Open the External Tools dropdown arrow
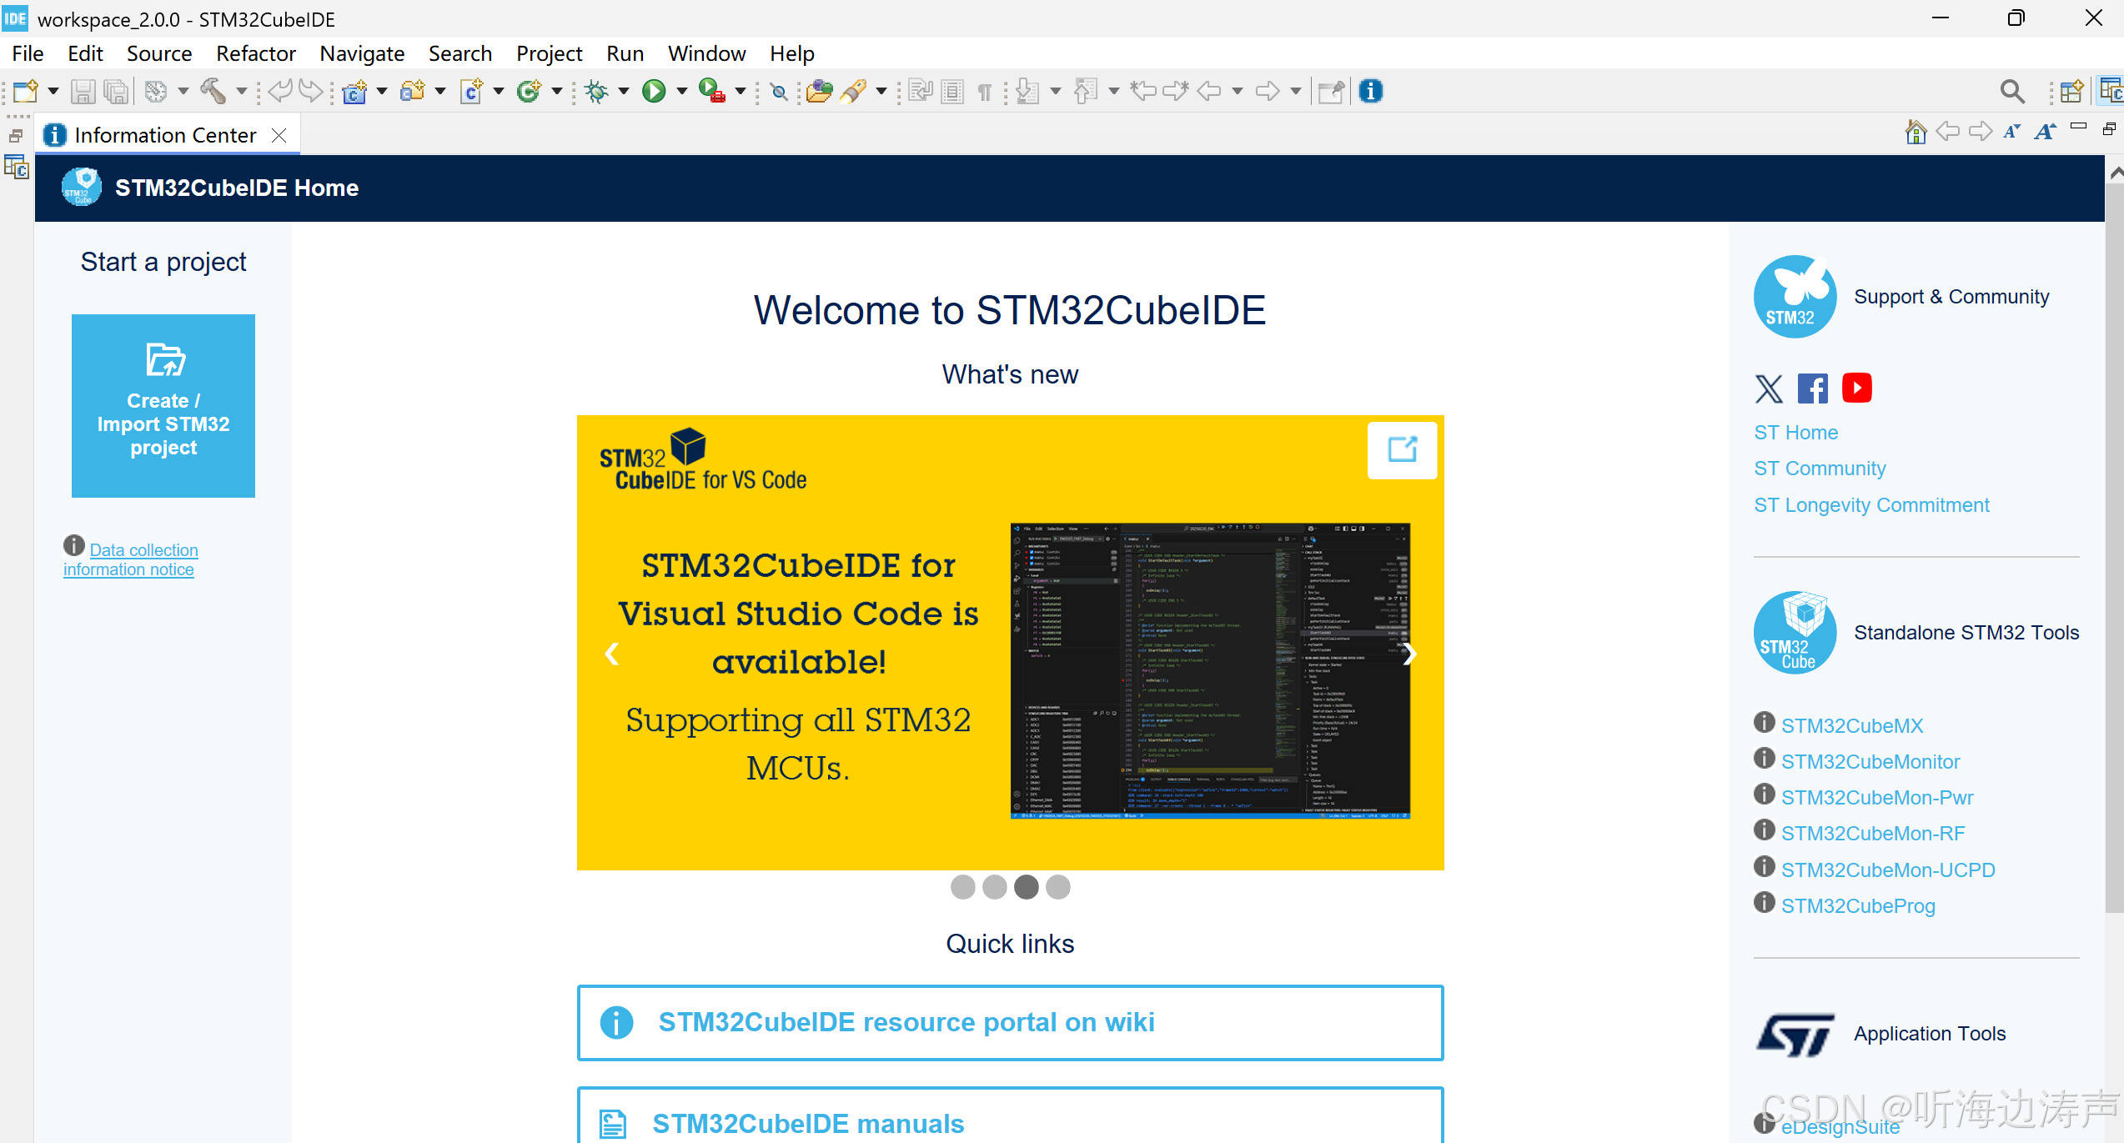The image size is (2124, 1143). 741,92
